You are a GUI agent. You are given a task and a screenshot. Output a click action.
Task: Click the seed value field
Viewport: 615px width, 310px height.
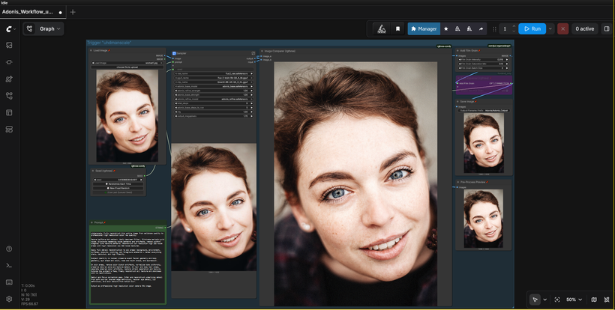coord(118,180)
